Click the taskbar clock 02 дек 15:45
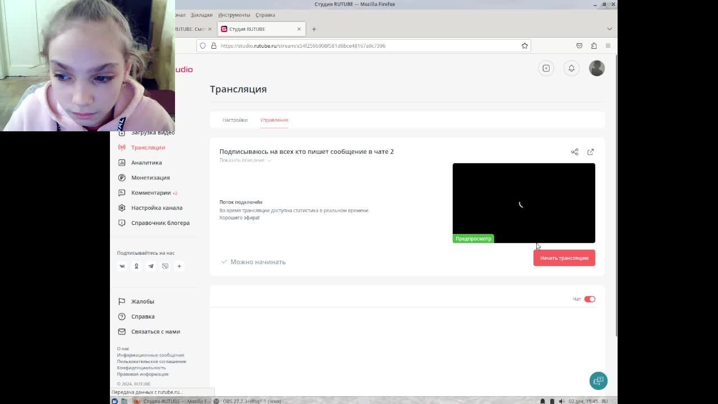Image resolution: width=718 pixels, height=404 pixels. point(583,401)
